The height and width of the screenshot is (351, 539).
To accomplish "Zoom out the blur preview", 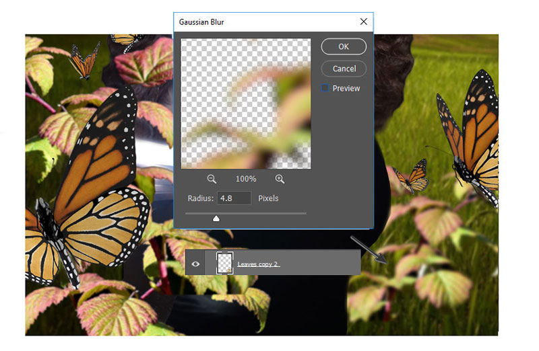I will (212, 179).
